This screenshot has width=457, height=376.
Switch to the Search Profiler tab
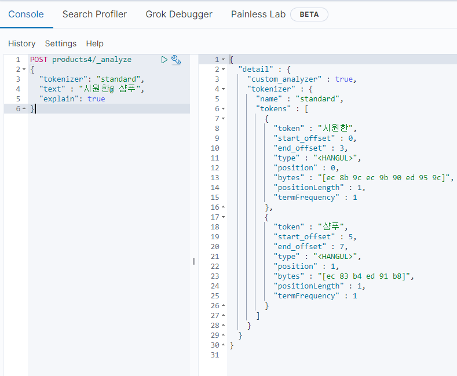94,14
